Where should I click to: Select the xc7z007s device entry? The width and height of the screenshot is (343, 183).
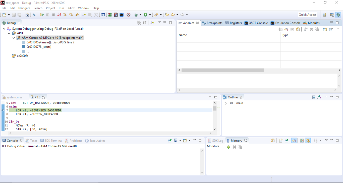[23, 56]
